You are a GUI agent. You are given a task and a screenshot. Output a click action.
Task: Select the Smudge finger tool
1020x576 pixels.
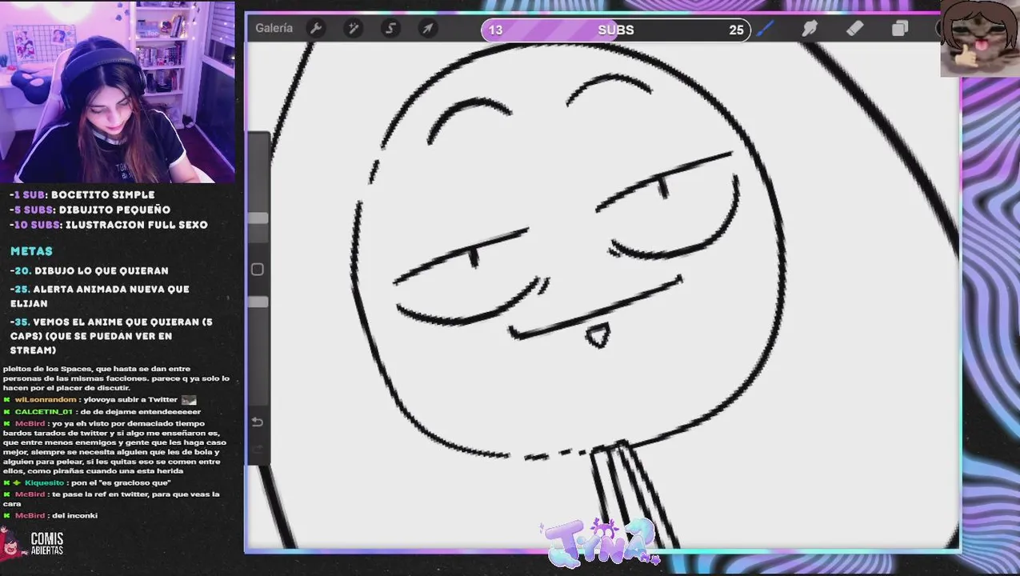[810, 29]
